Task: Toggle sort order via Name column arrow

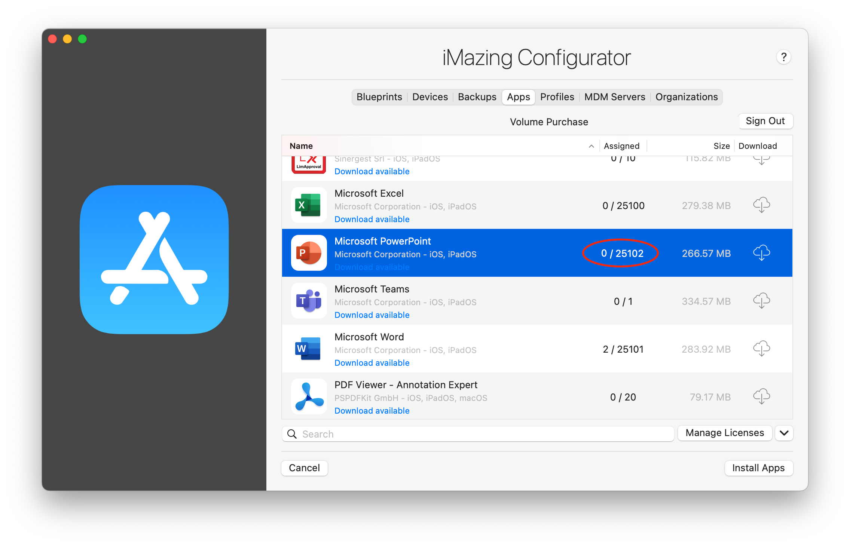Action: click(x=591, y=146)
